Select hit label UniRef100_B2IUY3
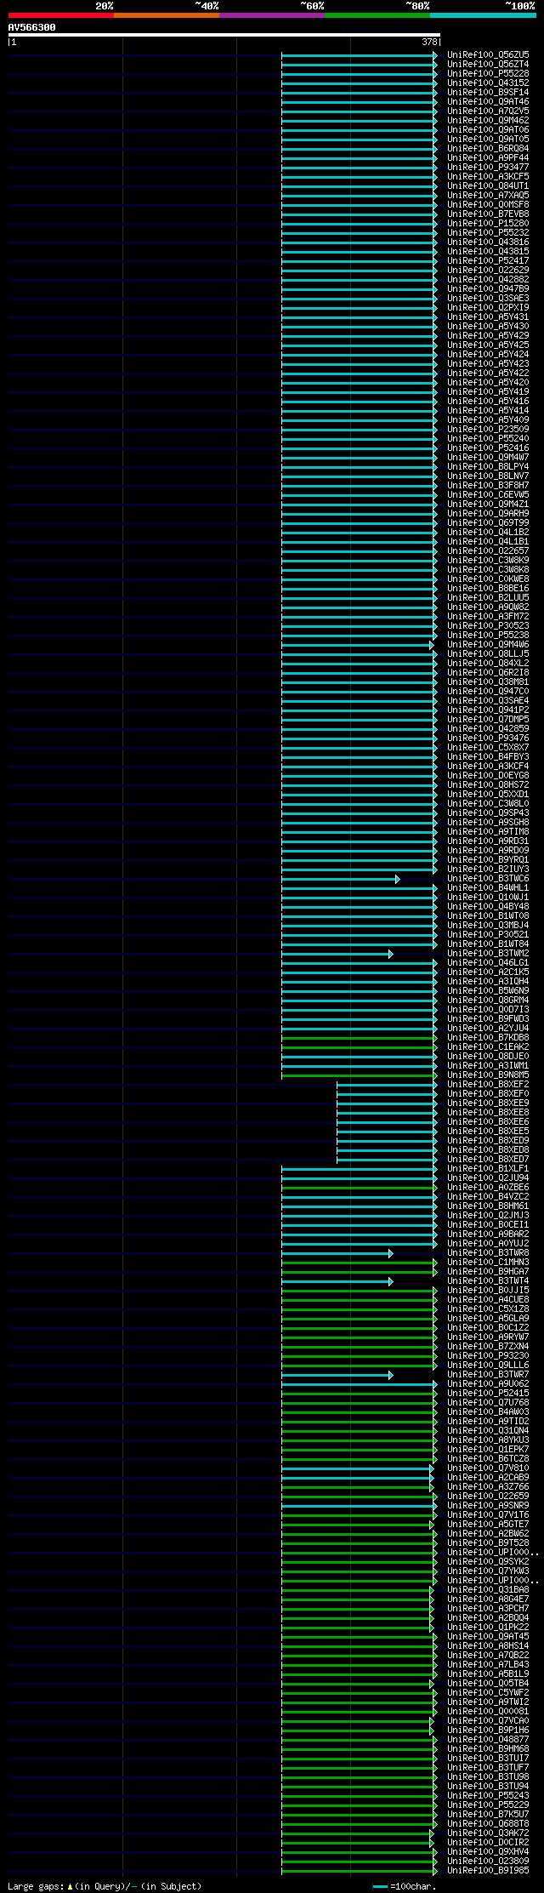This screenshot has height=1893, width=544. 488,869
